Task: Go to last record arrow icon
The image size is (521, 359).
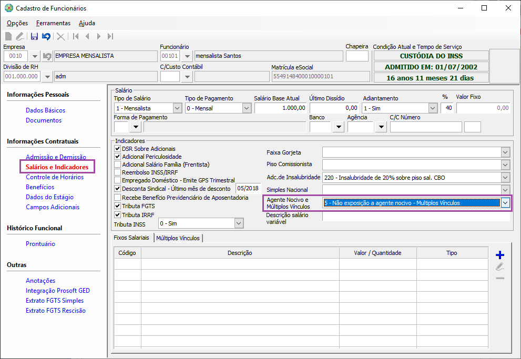Action: pyautogui.click(x=110, y=36)
